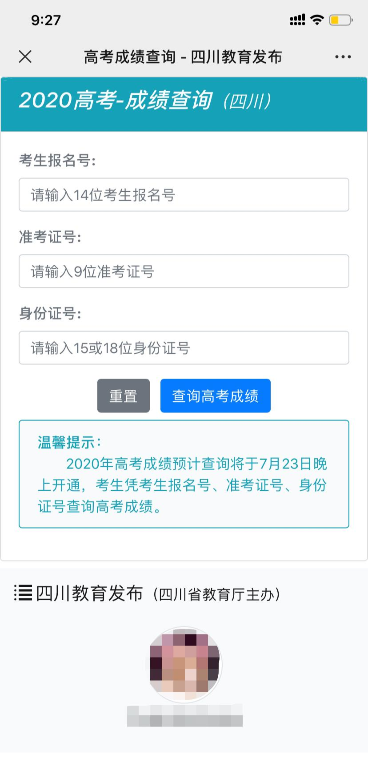
Task: Focus the 身份证号 input field
Action: click(184, 348)
